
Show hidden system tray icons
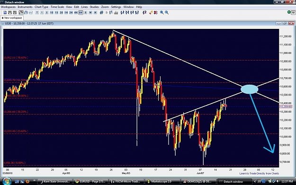pos(255,182)
